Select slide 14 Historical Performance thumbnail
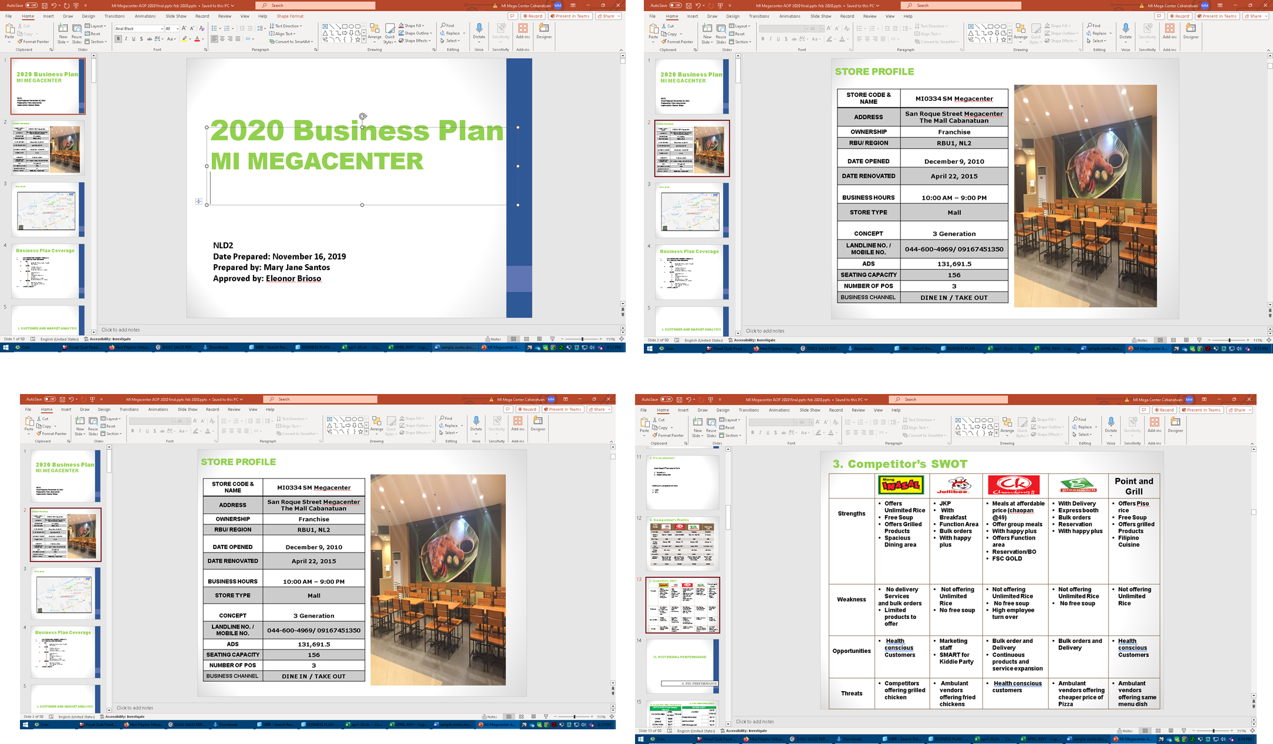The image size is (1273, 744). pyautogui.click(x=683, y=666)
